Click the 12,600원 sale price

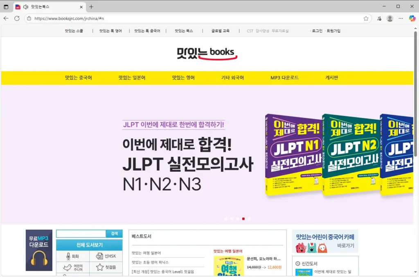click(275, 267)
